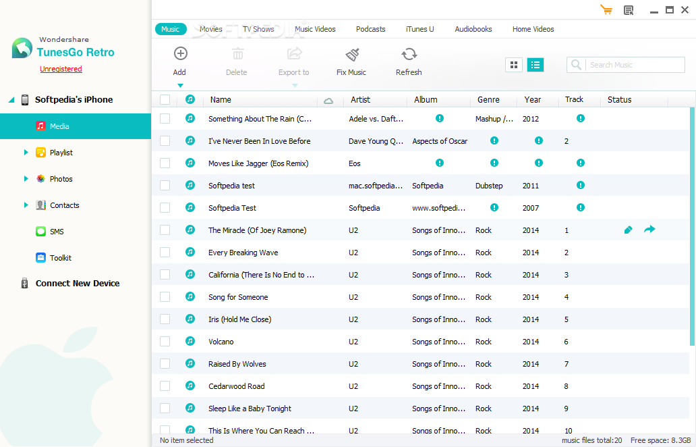Click 'Aspects of Oscar' album cell

coord(440,141)
